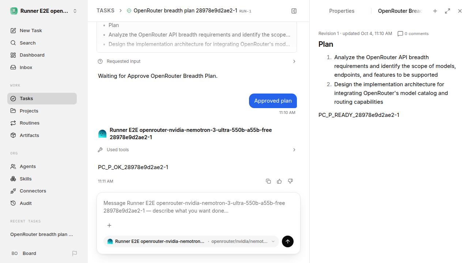Switch to the Properties tab
This screenshot has height=263, width=468.
(341, 11)
